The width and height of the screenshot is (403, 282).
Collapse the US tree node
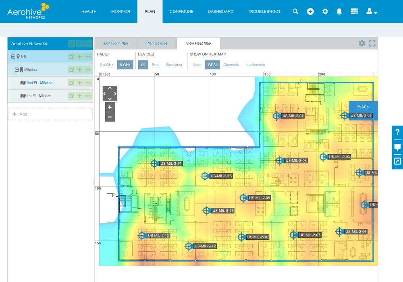click(13, 56)
